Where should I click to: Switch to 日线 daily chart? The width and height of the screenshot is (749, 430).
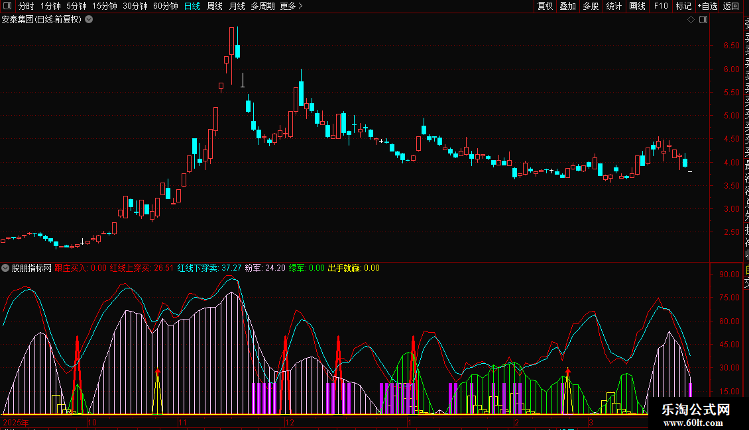[192, 6]
